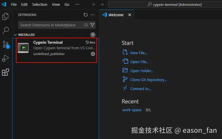Image resolution: width=222 pixels, height=139 pixels.
Task: Open the Go menu
Action: pos(67,5)
